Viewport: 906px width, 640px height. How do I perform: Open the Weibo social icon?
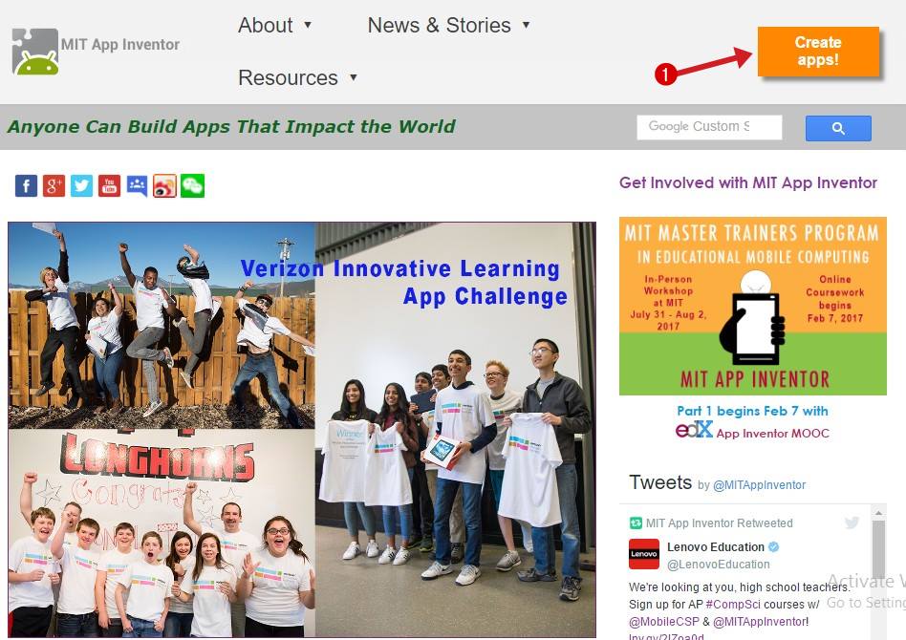(164, 186)
